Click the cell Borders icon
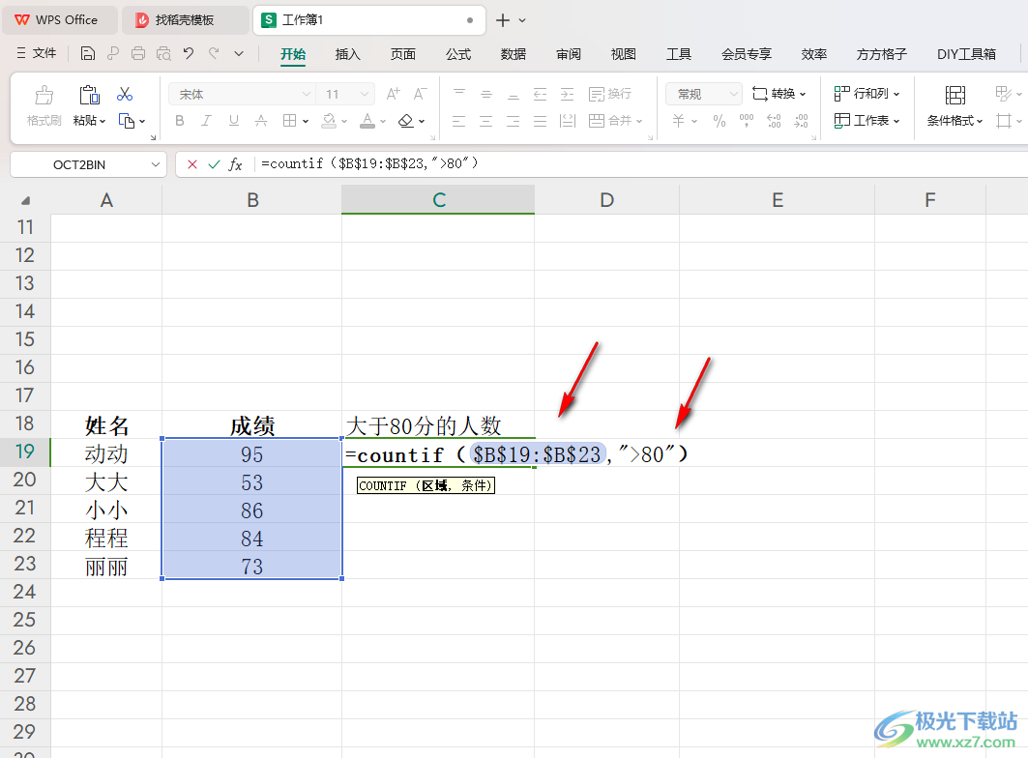The width and height of the screenshot is (1028, 758). click(x=289, y=121)
